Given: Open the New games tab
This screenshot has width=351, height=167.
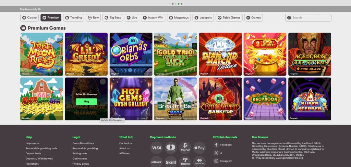Looking at the screenshot, I should 93,18.
